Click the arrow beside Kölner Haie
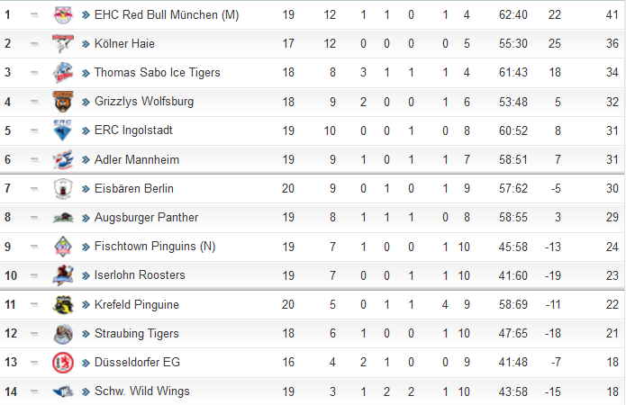The image size is (626, 405). coord(86,44)
